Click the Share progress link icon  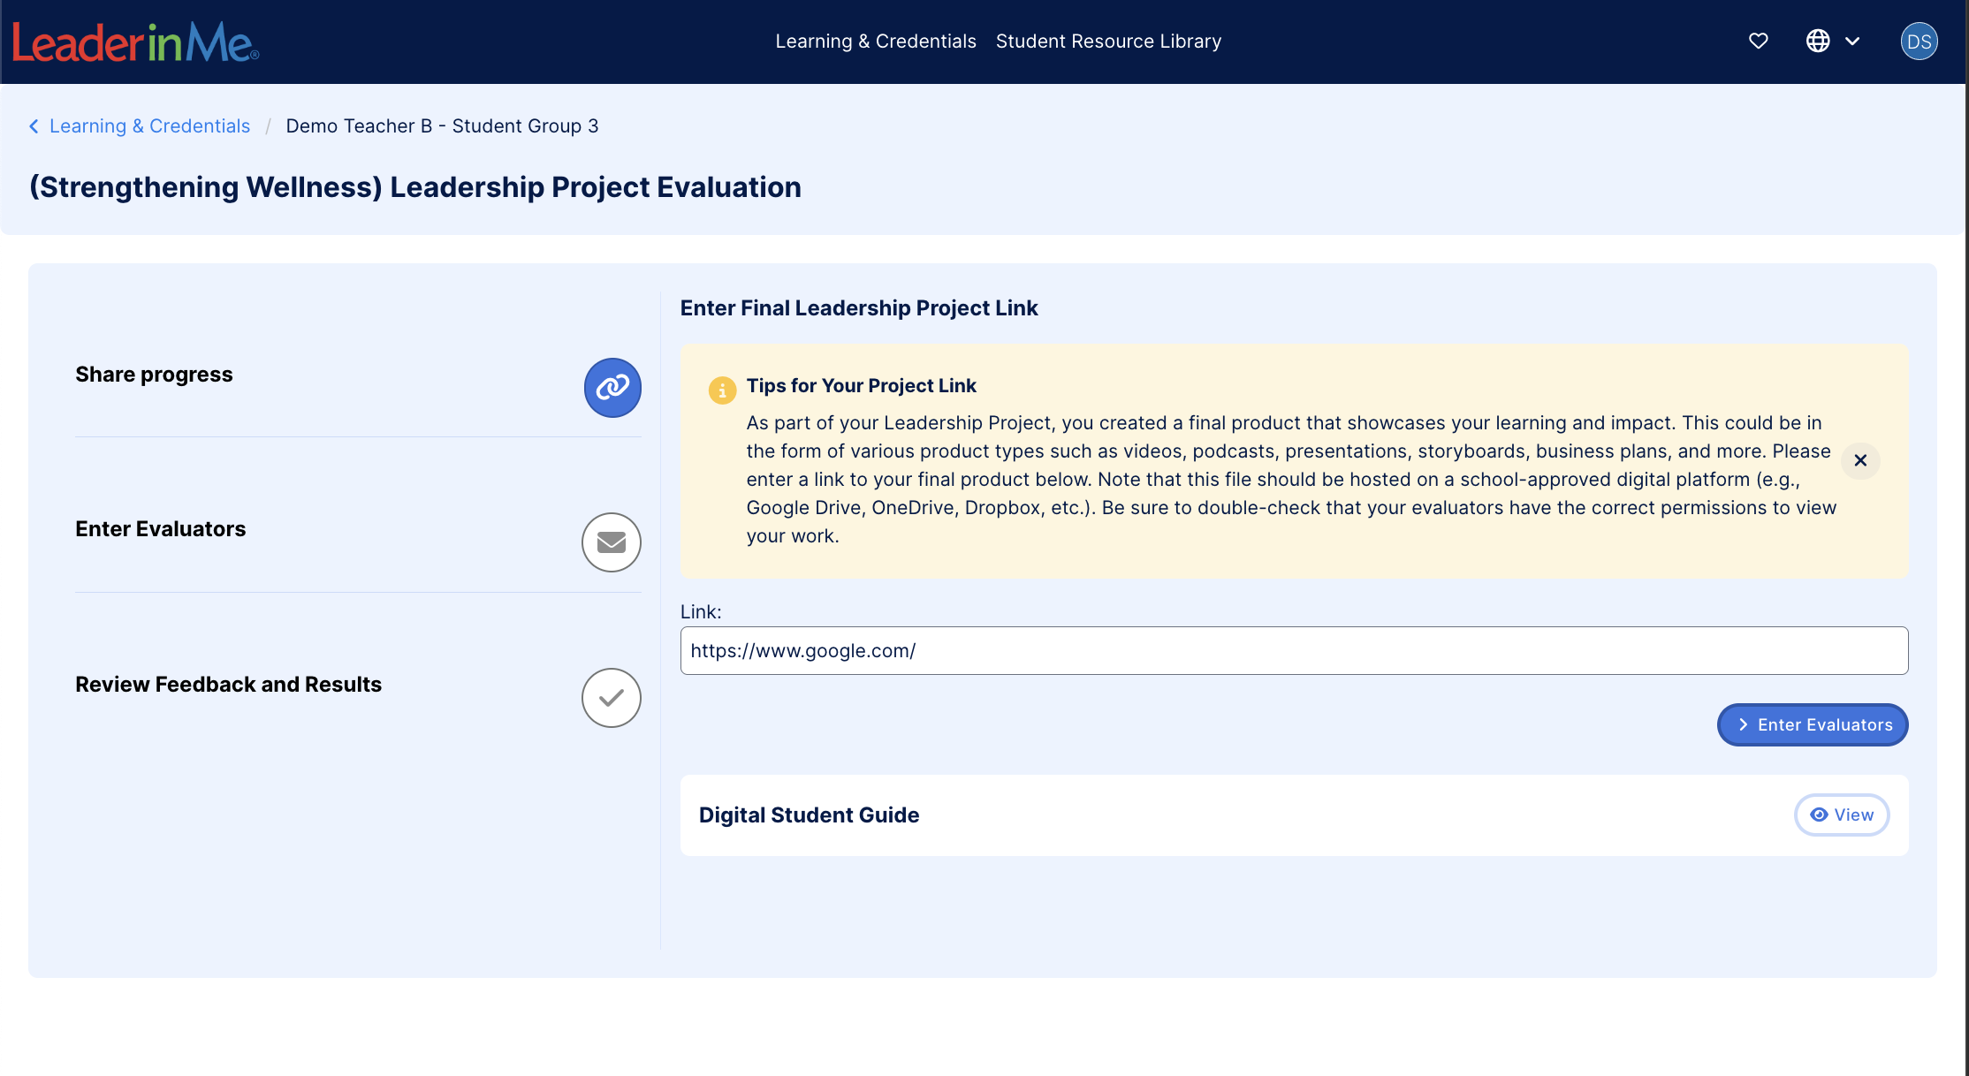(612, 388)
